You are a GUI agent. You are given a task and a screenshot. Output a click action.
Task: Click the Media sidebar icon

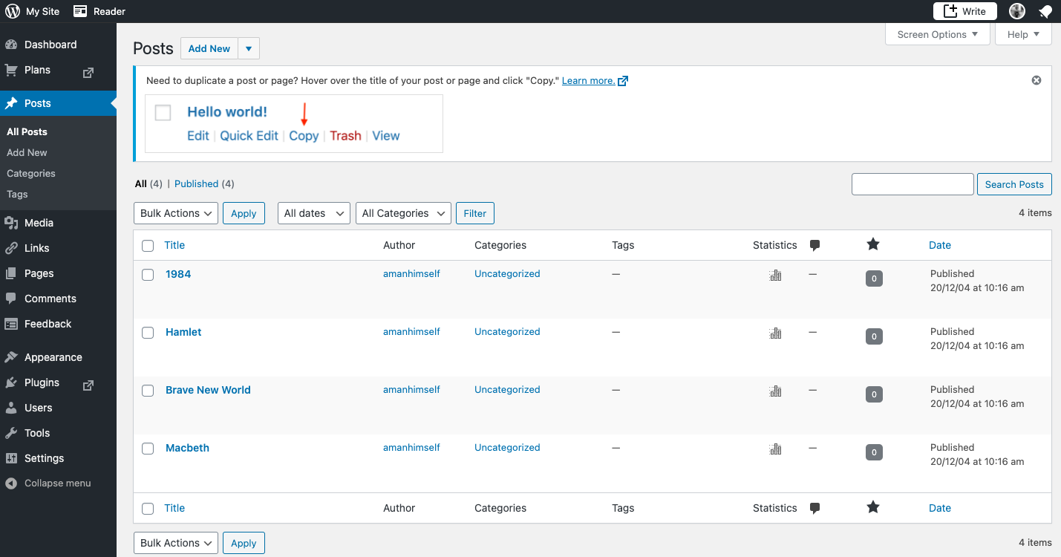[x=11, y=223]
